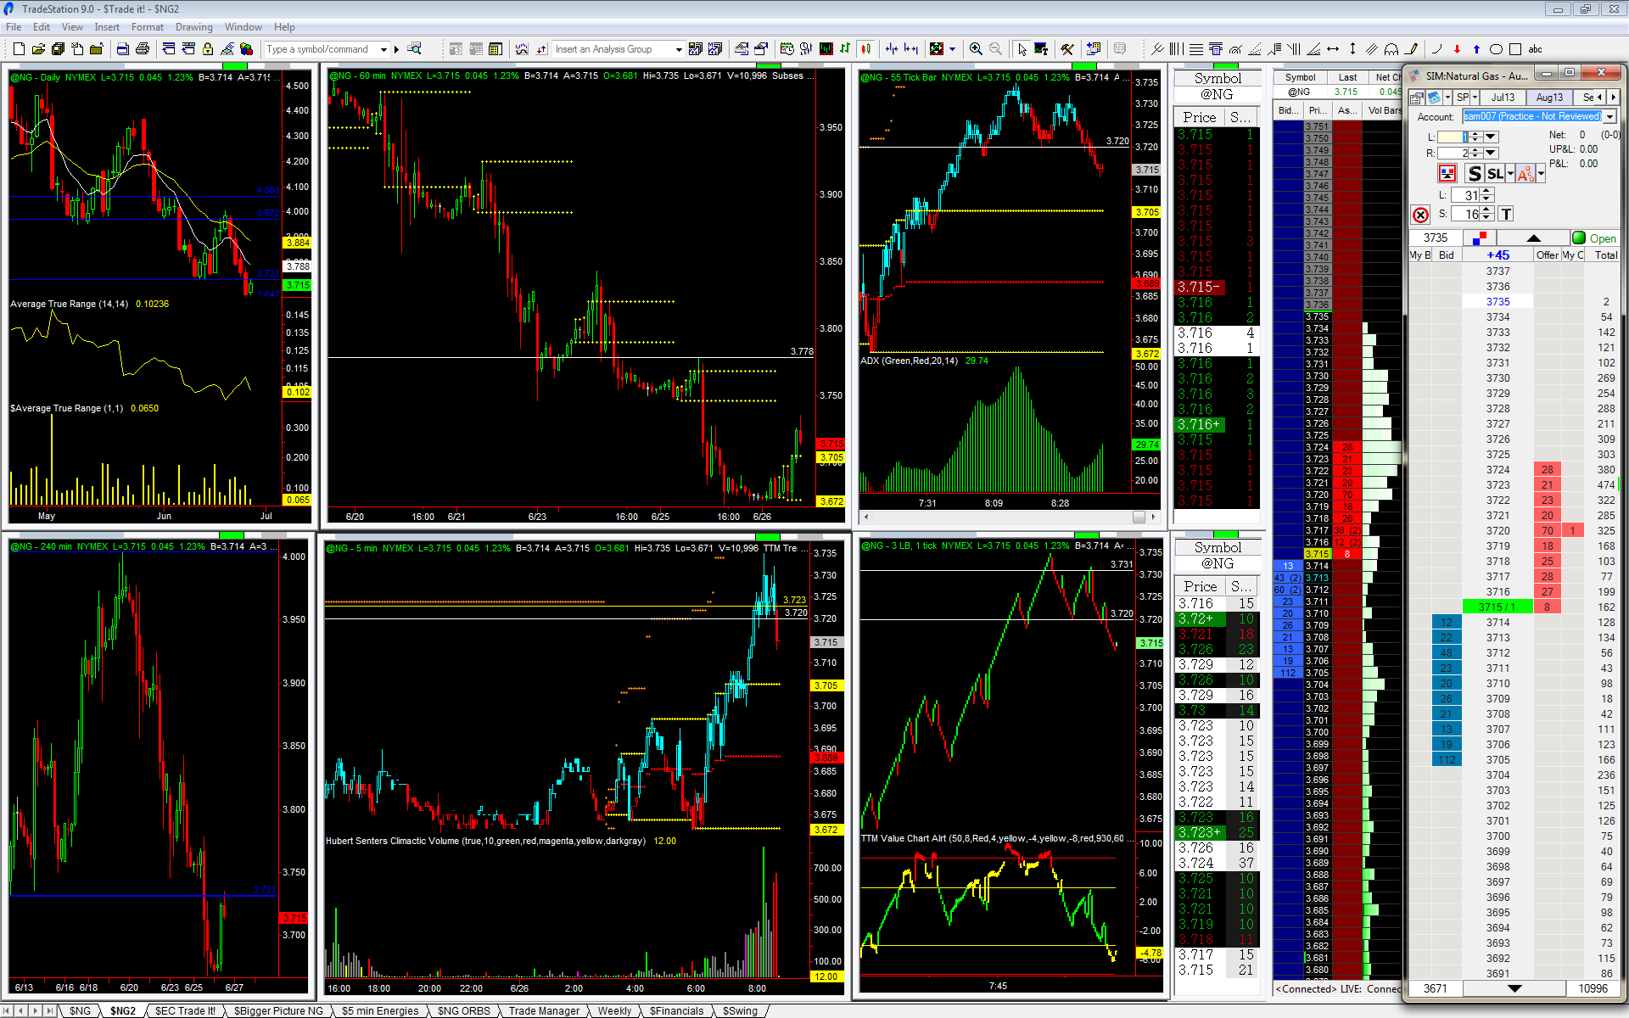Open the Type a symbol/command dropdown
Image resolution: width=1629 pixels, height=1018 pixels.
[383, 49]
